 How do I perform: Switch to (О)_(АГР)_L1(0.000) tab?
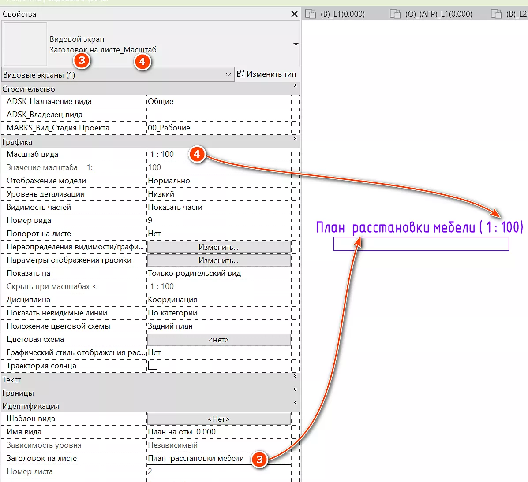pos(433,14)
